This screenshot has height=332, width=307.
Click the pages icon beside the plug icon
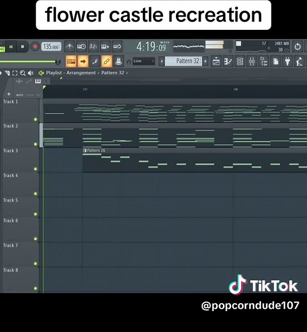point(275,61)
